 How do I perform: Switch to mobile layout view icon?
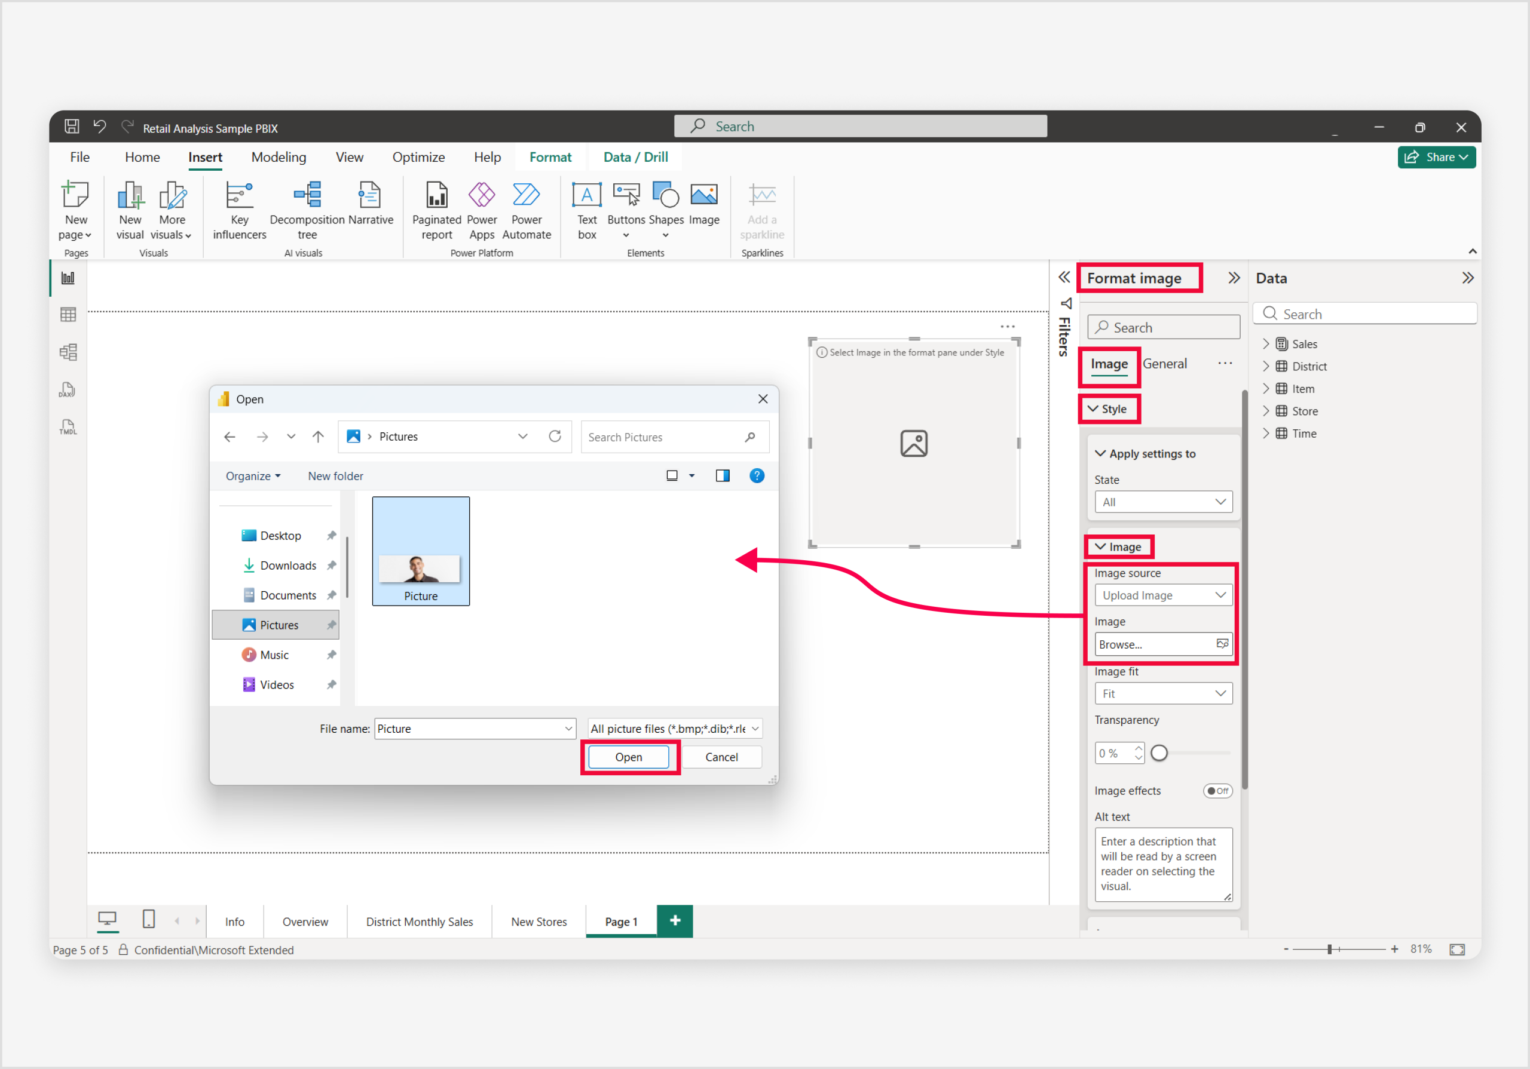click(x=149, y=920)
